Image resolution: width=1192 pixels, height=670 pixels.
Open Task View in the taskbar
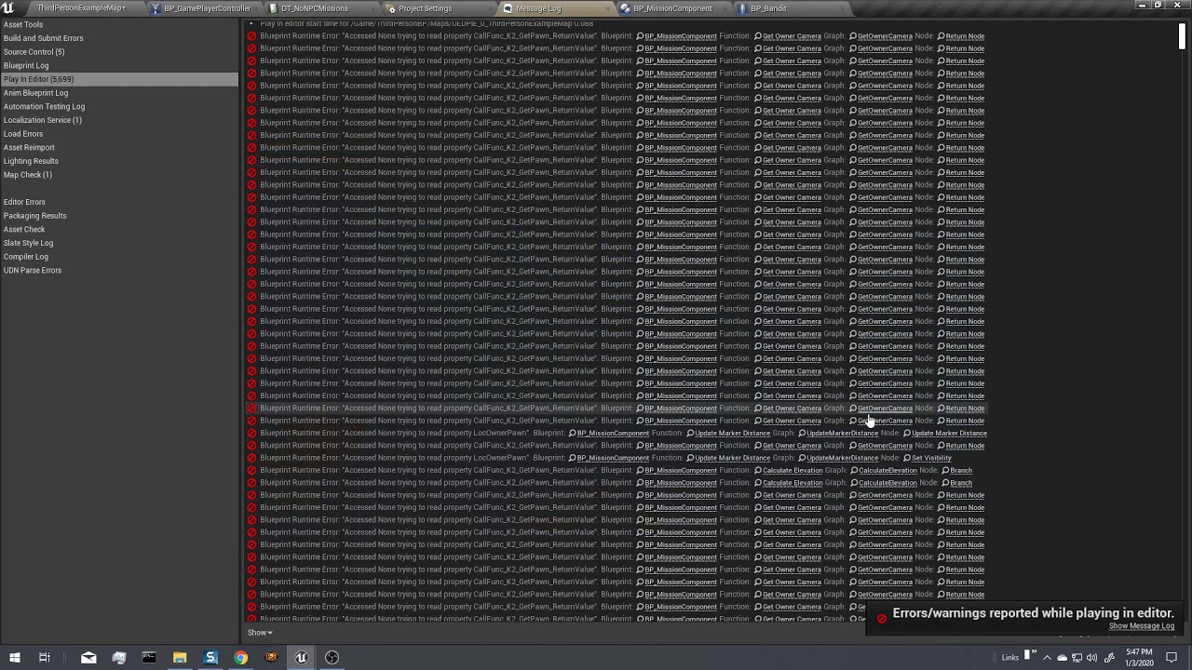click(44, 658)
